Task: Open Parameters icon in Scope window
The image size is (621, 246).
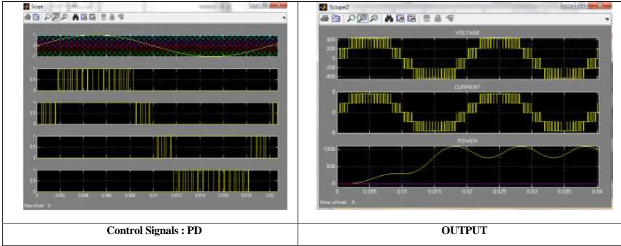Action: 36,18
